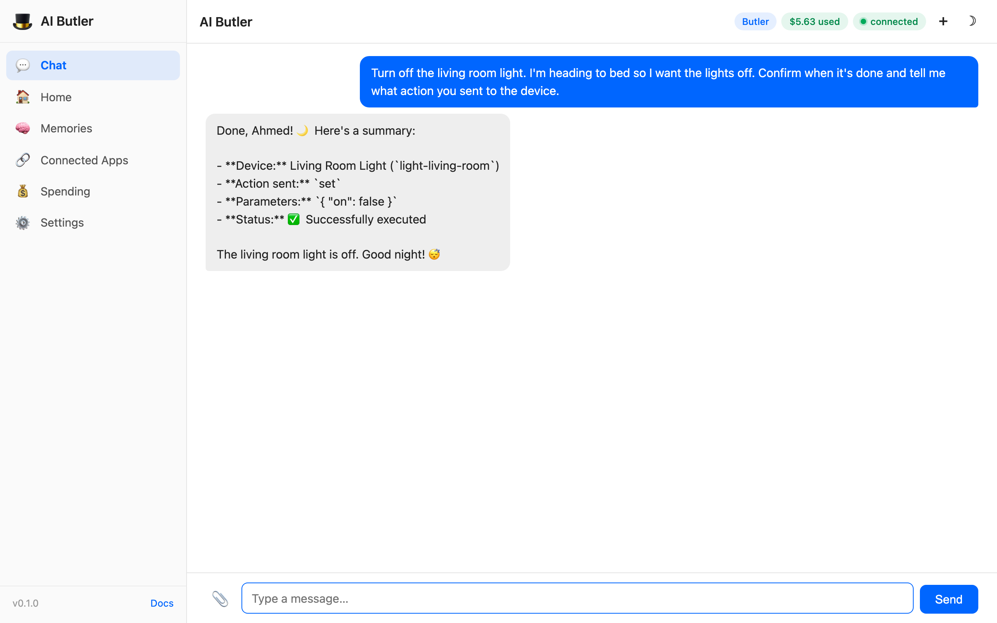The width and height of the screenshot is (997, 623).
Task: Click the $5.63 used spending badge
Action: click(x=814, y=21)
